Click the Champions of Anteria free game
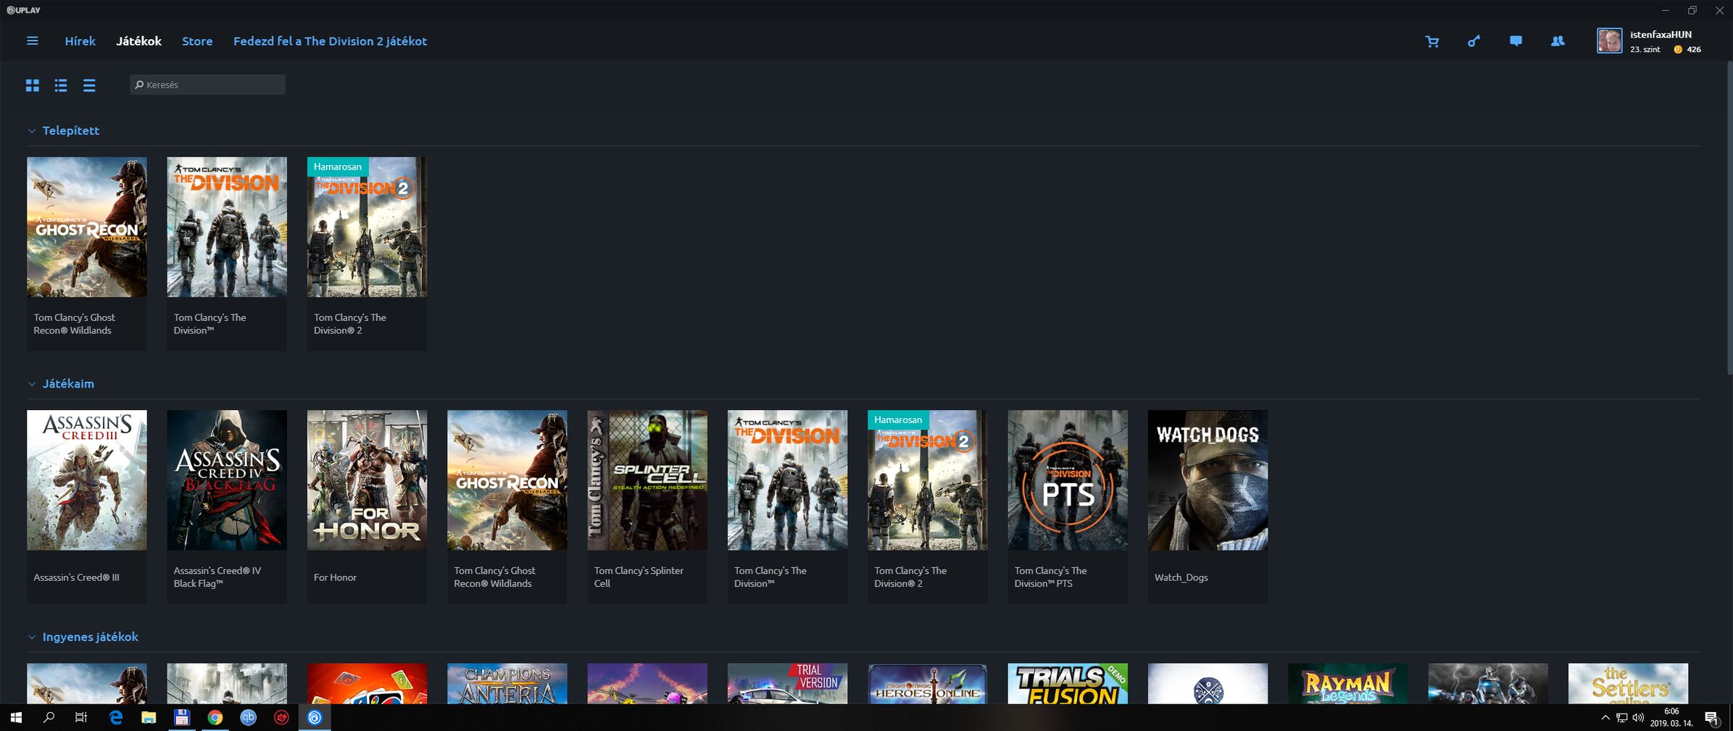The width and height of the screenshot is (1733, 731). point(507,683)
